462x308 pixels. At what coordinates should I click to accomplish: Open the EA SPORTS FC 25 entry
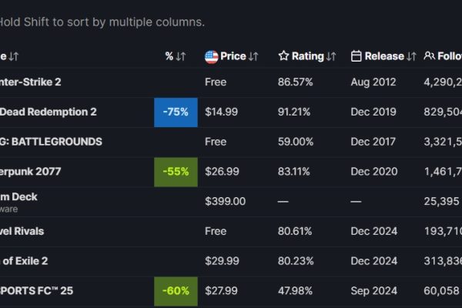point(36,291)
